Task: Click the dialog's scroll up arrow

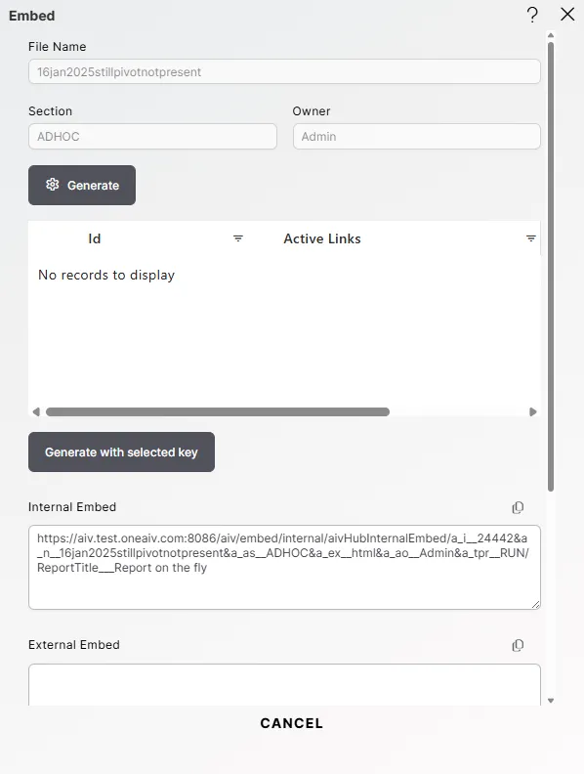Action: tap(551, 35)
